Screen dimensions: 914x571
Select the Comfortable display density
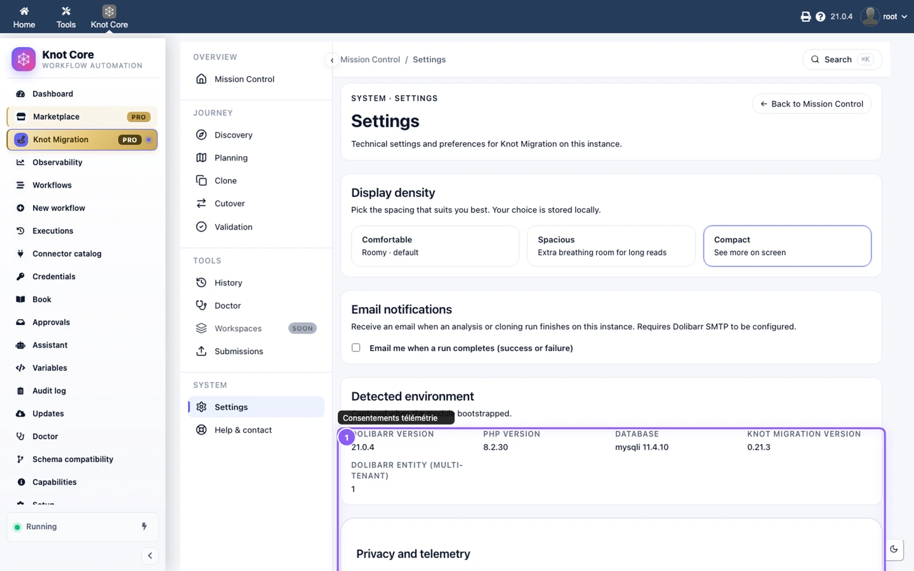coord(435,246)
